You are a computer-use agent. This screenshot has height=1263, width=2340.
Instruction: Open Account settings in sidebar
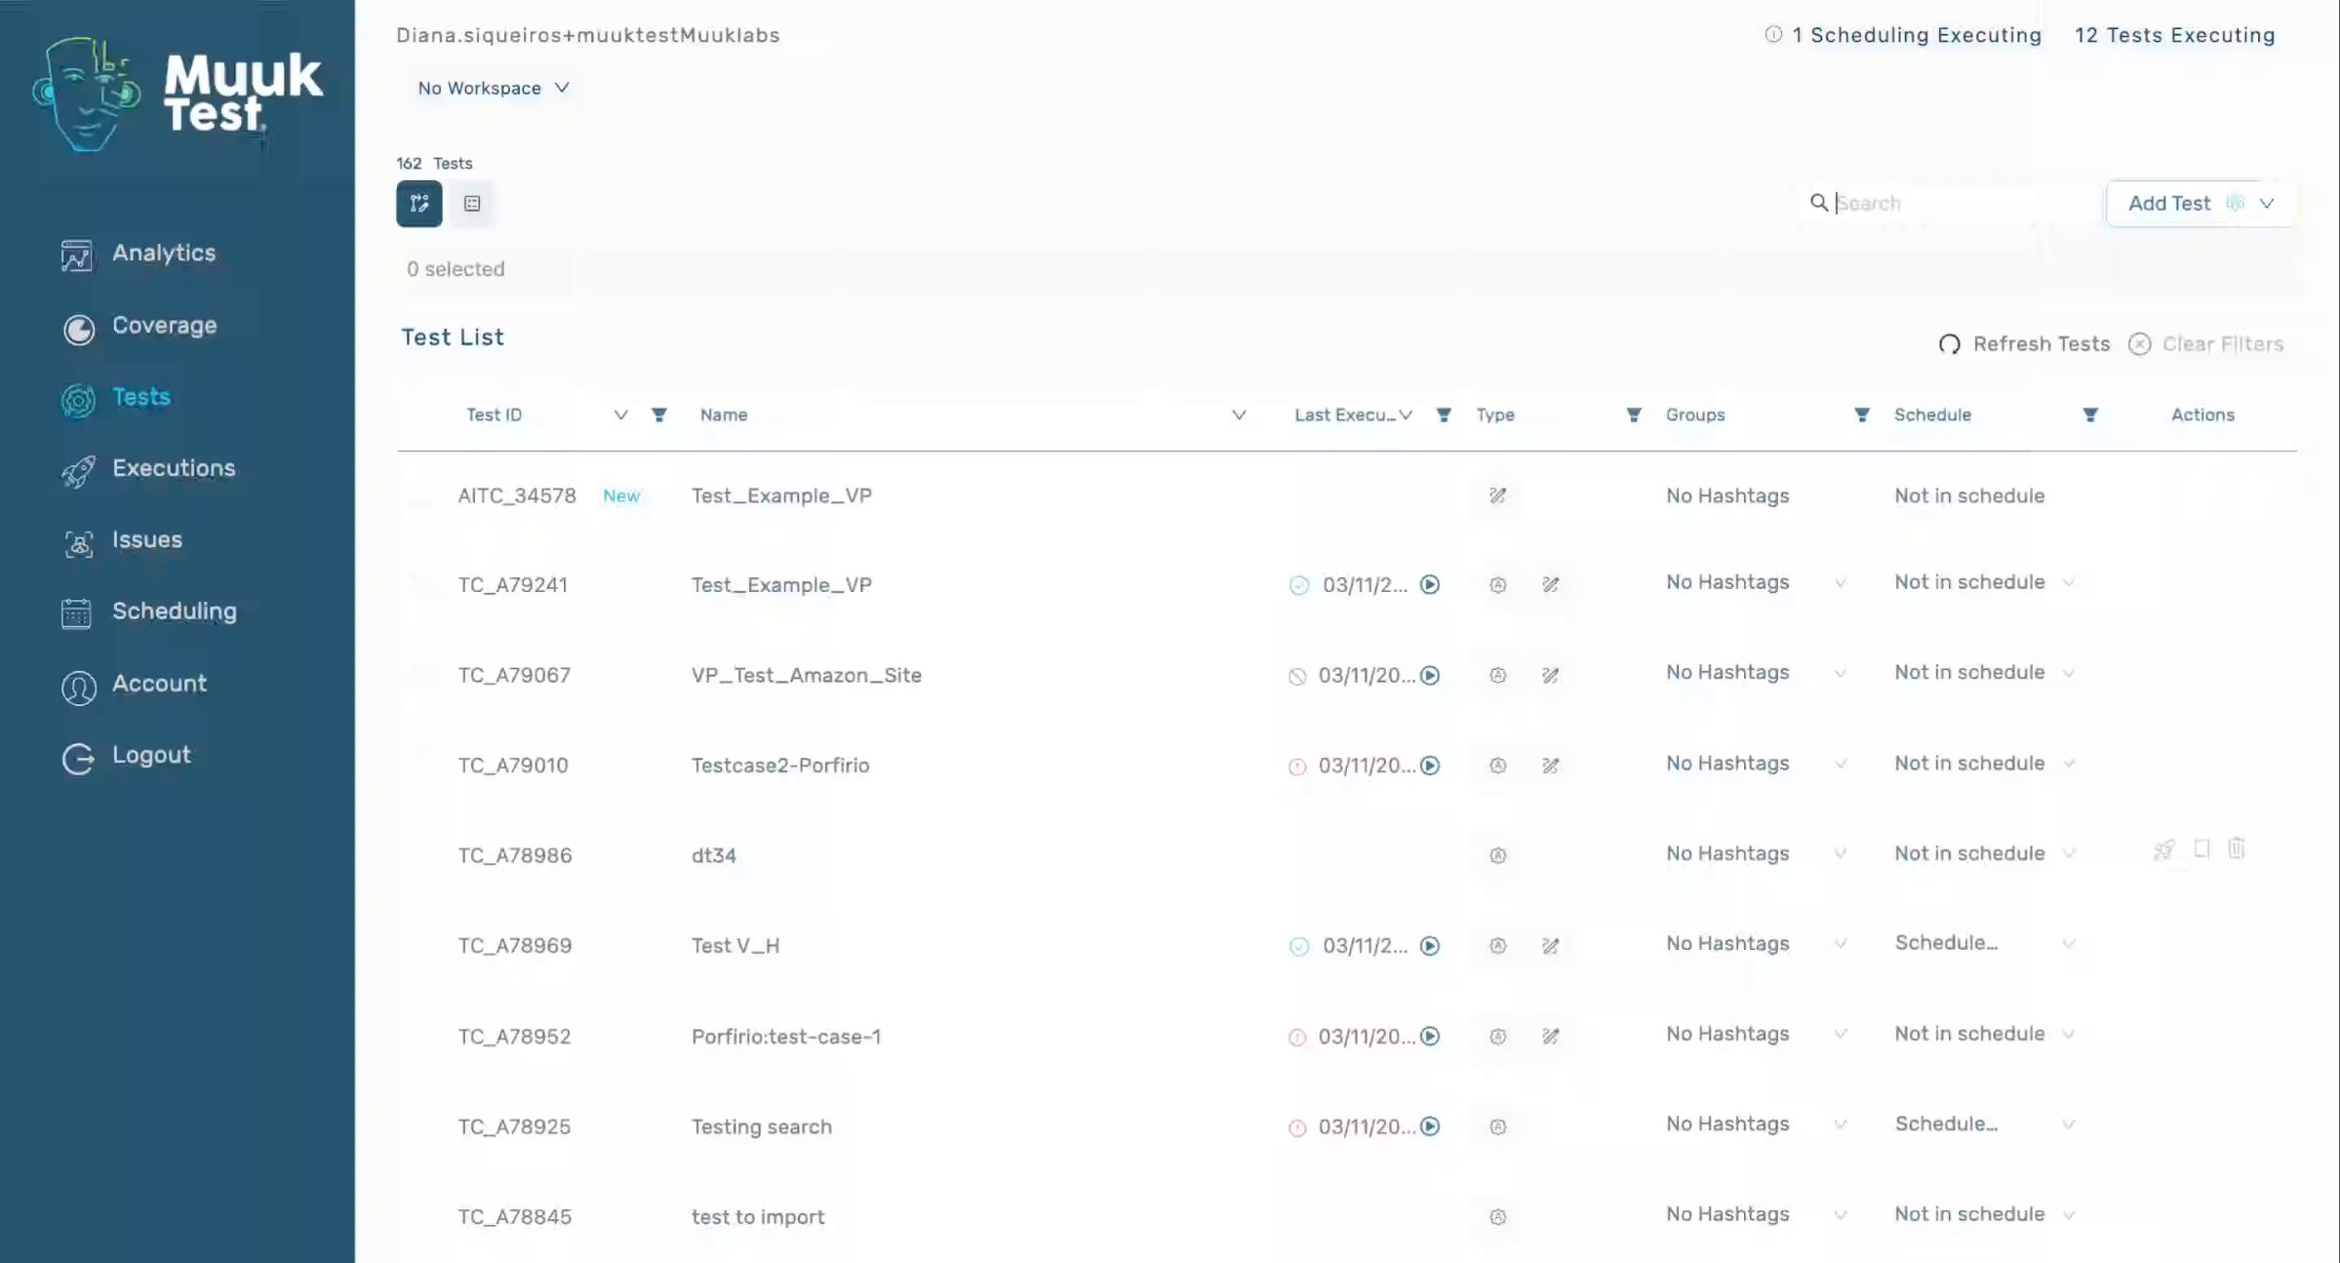[134, 685]
